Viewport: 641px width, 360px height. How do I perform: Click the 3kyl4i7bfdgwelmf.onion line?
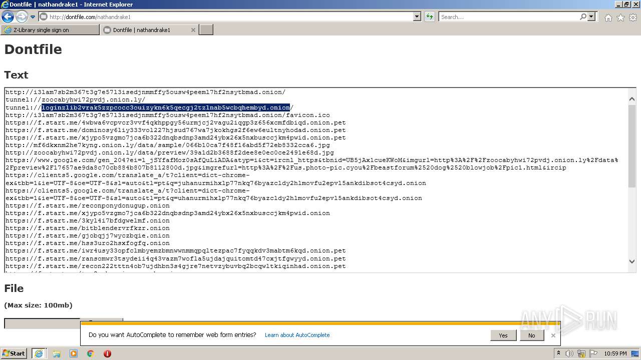(88, 220)
